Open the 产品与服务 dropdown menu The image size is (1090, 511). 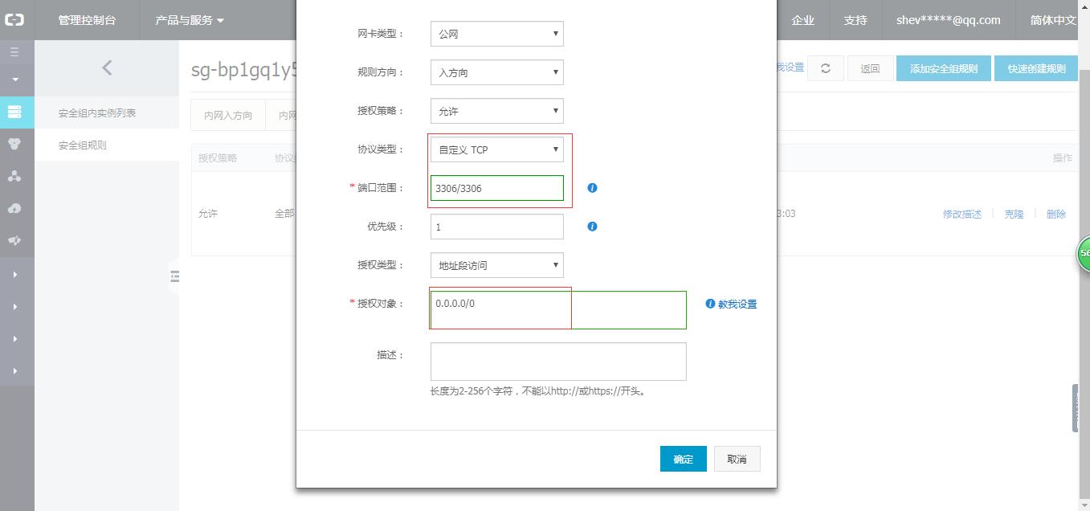point(190,20)
